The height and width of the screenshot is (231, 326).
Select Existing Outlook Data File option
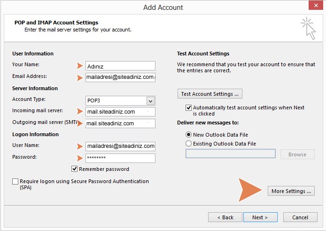(189, 144)
